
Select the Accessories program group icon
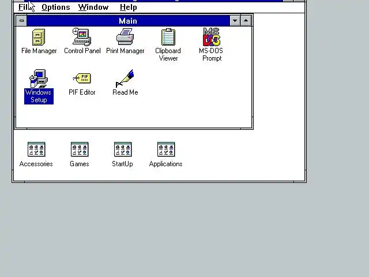tap(36, 149)
